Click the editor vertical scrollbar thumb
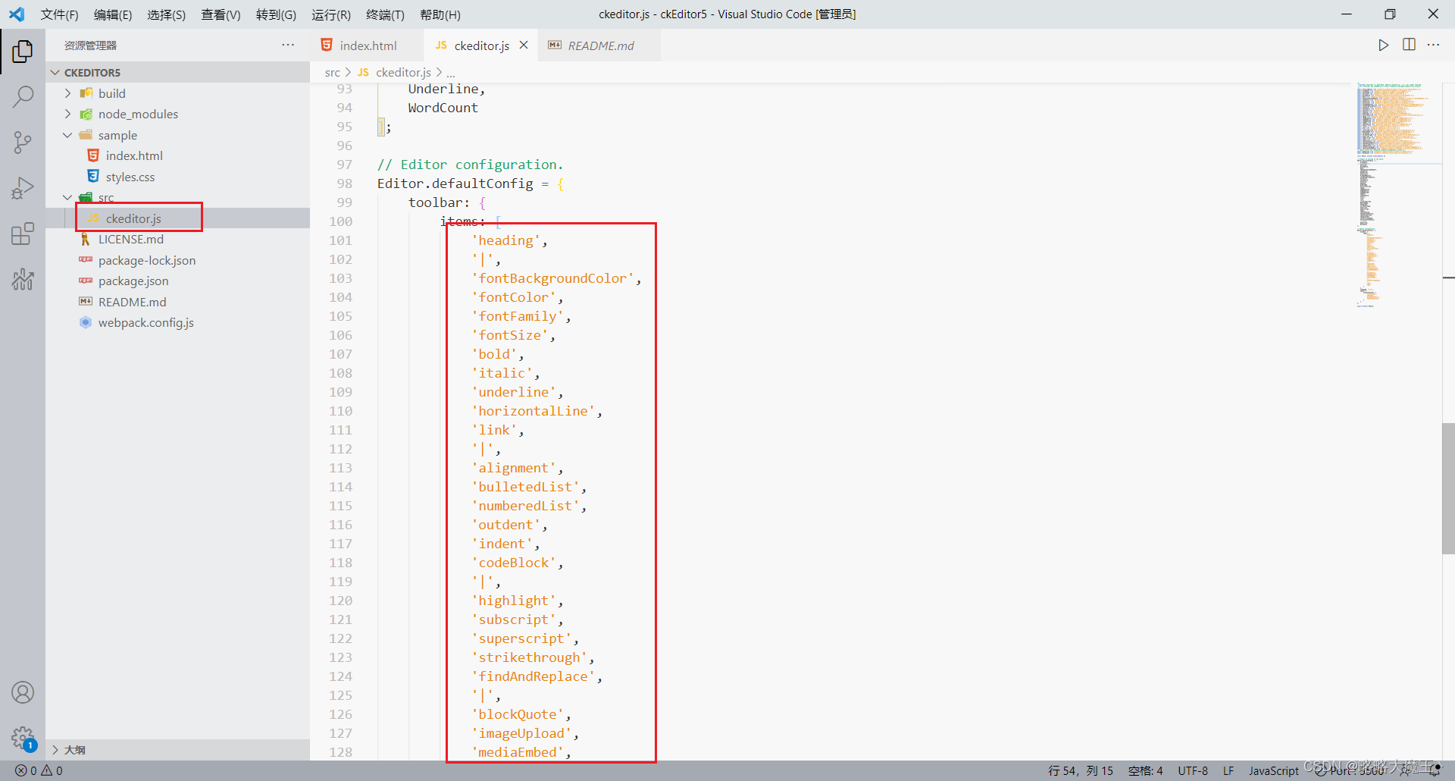 pos(1448,488)
